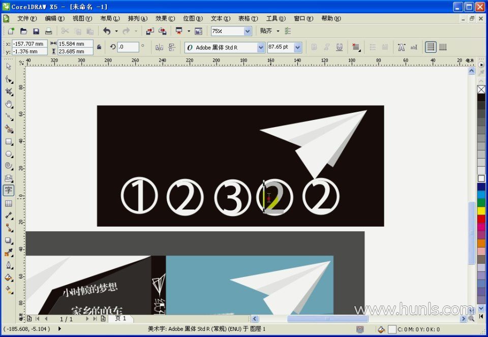Select the Crop tool
Viewport: 488px width, 337px height.
[9, 91]
